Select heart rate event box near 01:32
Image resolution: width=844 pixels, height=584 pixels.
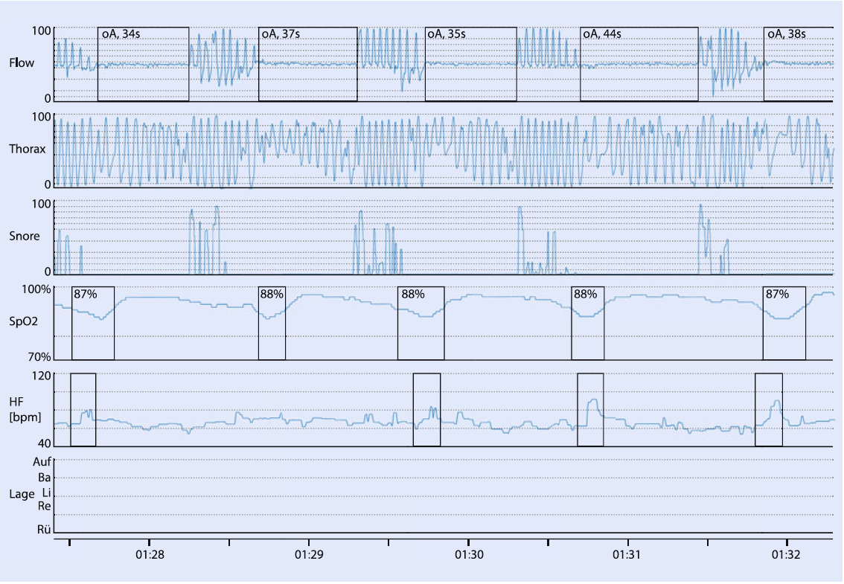(769, 410)
